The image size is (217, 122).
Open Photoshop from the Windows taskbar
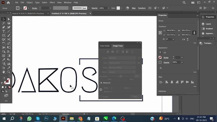(x=46, y=119)
